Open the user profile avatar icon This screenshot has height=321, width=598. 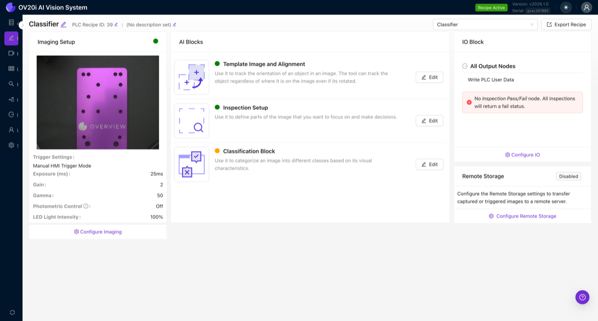click(x=585, y=7)
